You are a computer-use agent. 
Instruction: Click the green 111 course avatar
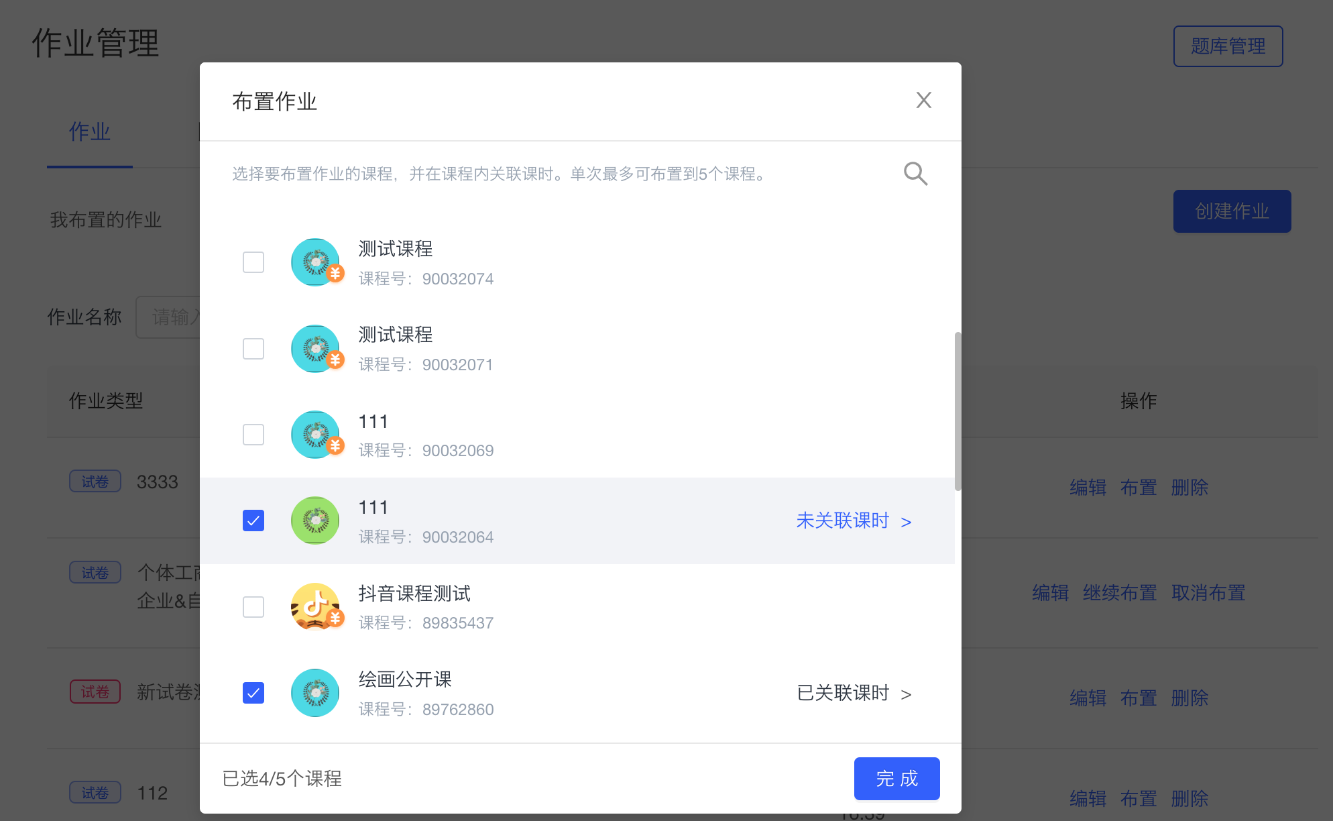tap(314, 521)
